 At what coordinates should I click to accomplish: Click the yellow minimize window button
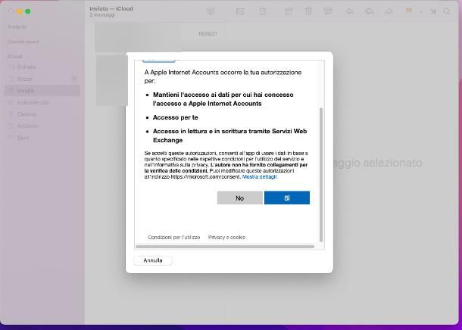click(19, 11)
